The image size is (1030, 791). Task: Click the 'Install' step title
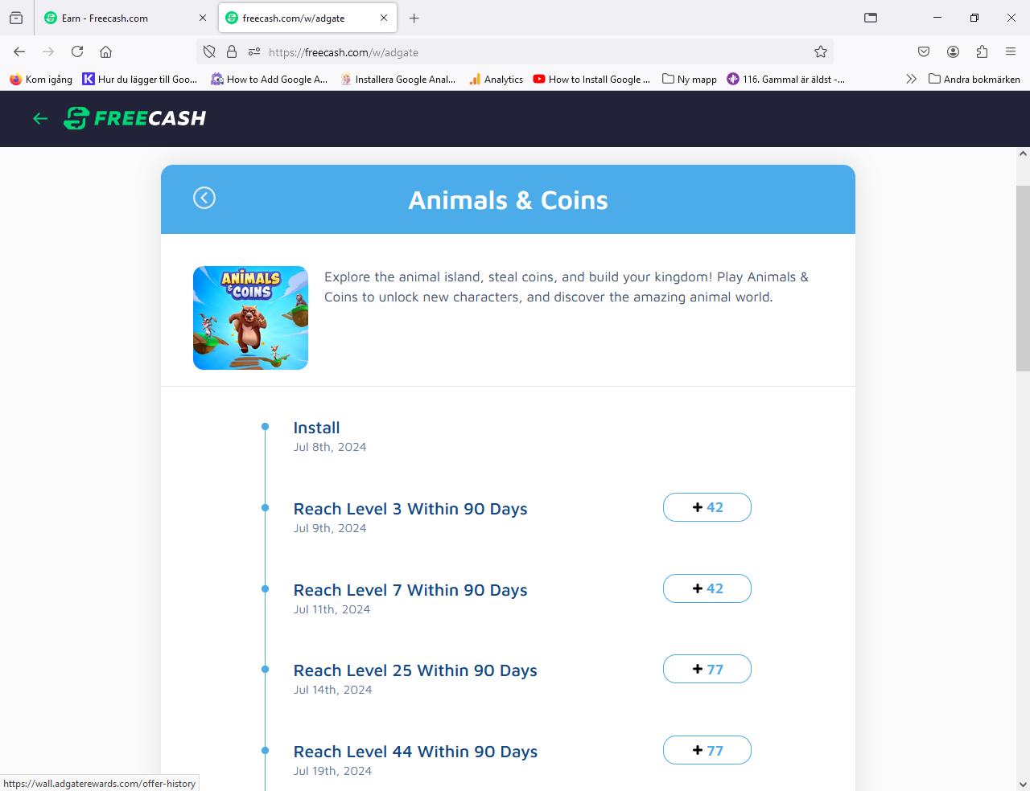click(x=316, y=428)
